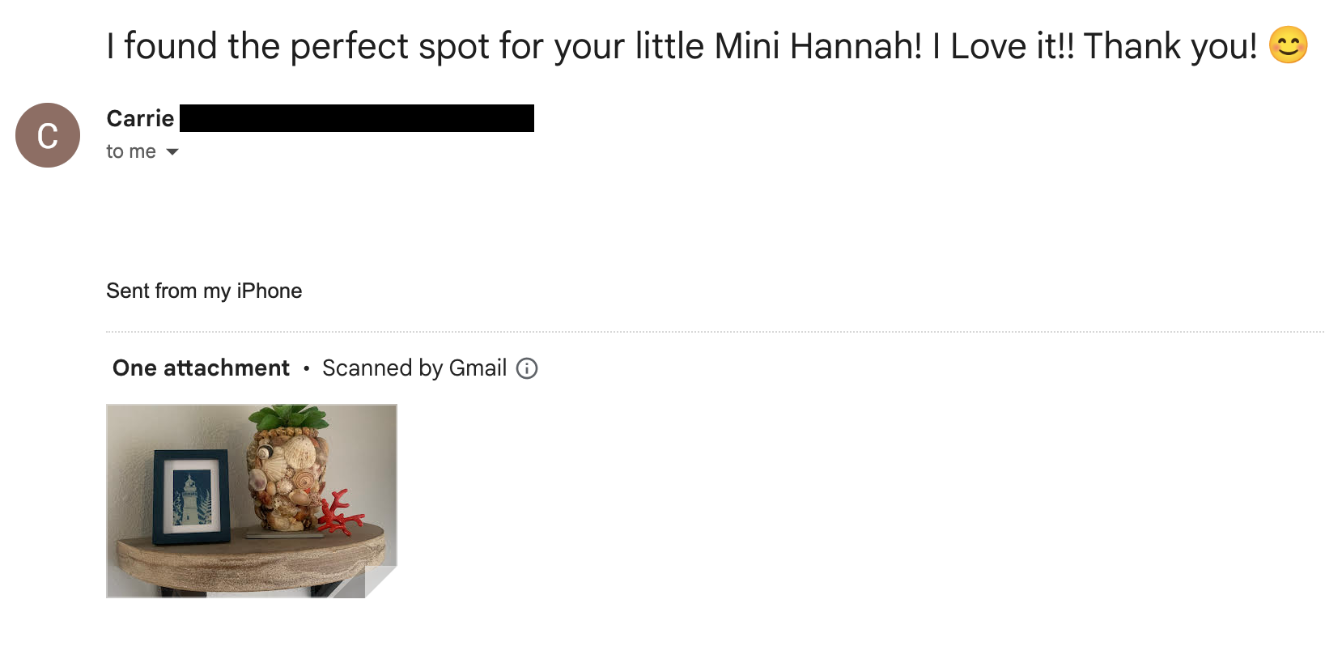This screenshot has width=1325, height=646.
Task: Click the seashell vase in the attachment
Action: pos(287,482)
